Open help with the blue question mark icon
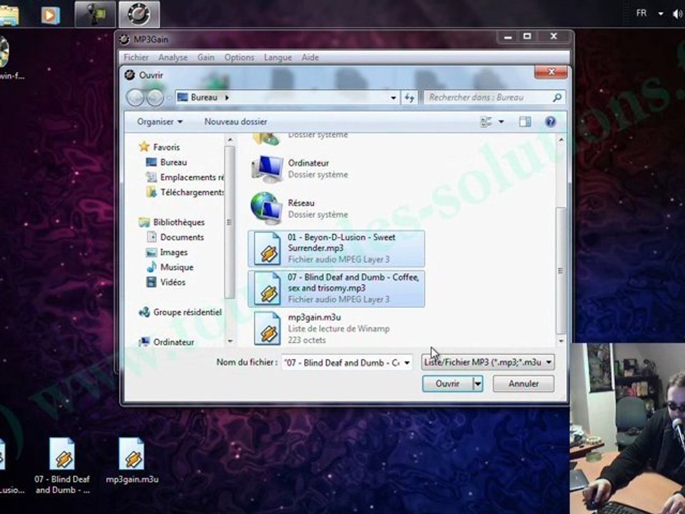The width and height of the screenshot is (685, 514). coord(550,122)
